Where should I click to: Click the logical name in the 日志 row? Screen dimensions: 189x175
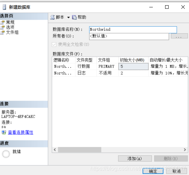tap(64, 73)
